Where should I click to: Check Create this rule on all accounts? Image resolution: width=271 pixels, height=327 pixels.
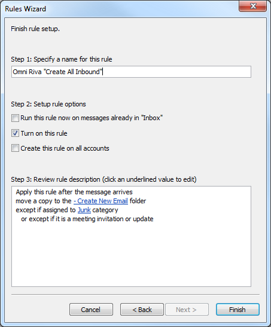[x=15, y=148]
